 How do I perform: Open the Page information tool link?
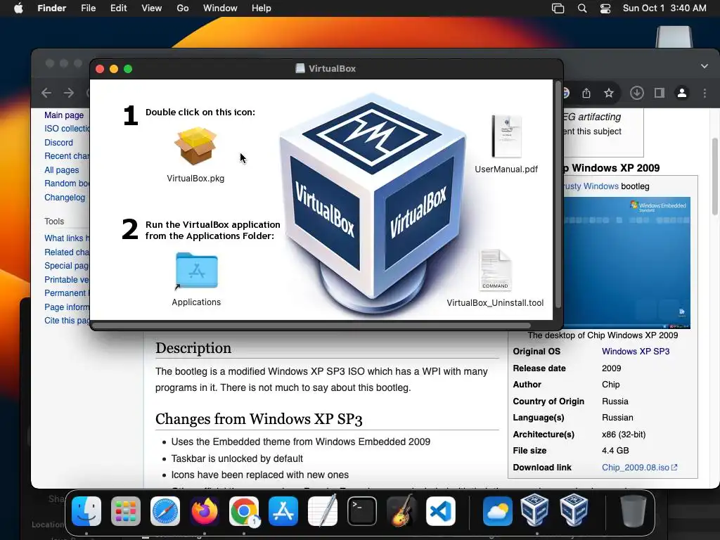(67, 307)
